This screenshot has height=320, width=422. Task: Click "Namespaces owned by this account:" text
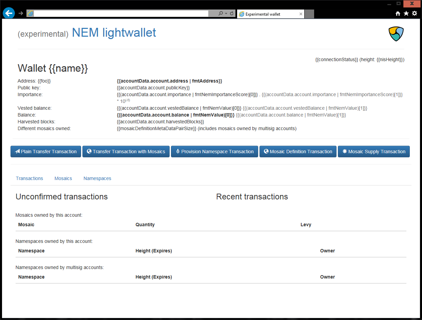[54, 241]
